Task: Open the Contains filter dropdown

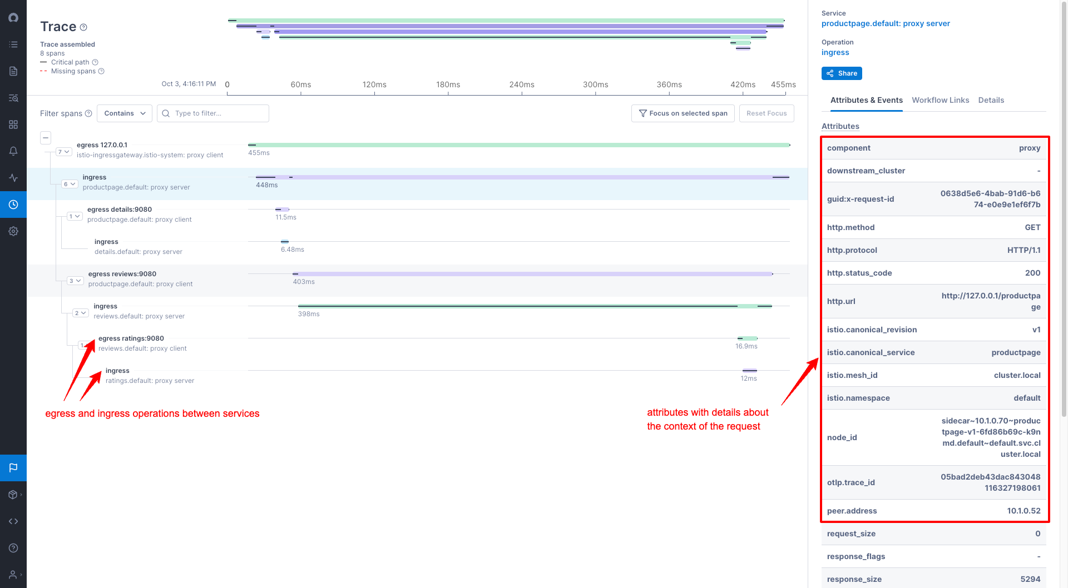Action: click(125, 113)
